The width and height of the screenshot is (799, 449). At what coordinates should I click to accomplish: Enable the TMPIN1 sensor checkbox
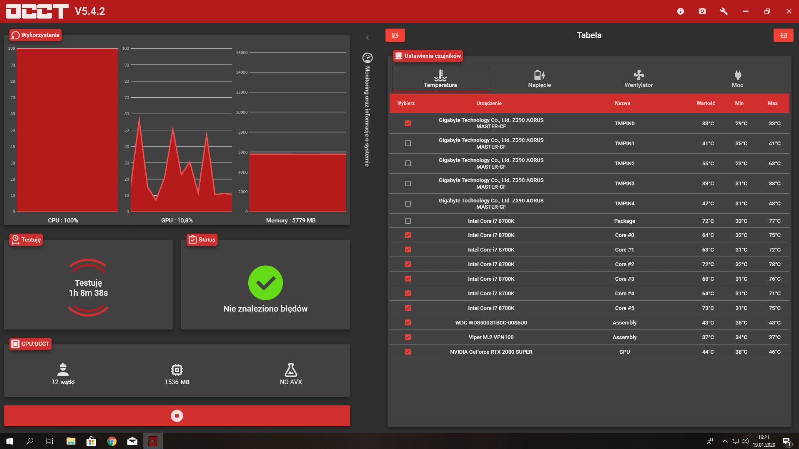pyautogui.click(x=408, y=143)
